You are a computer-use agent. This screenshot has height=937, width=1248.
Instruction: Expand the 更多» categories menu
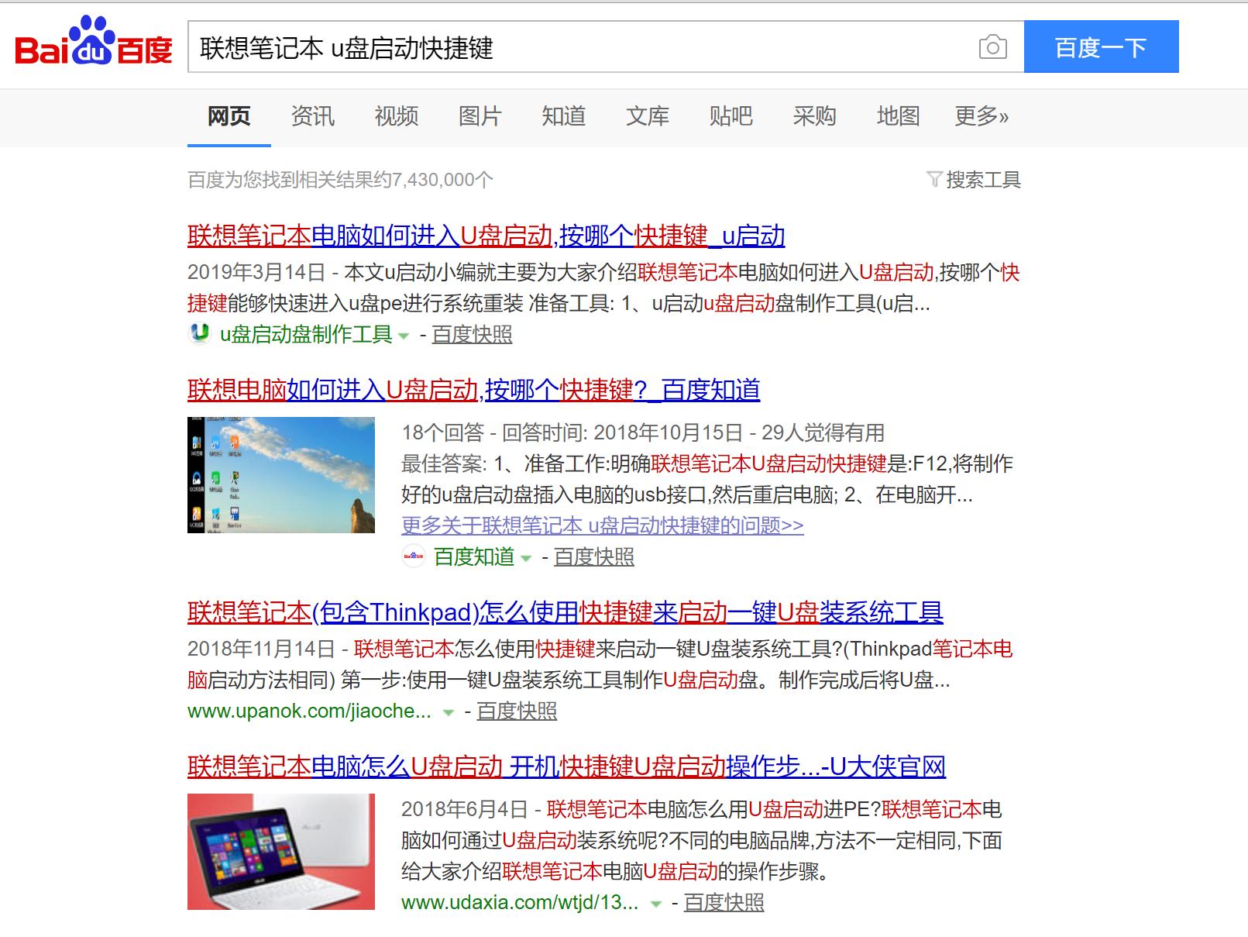click(x=982, y=116)
